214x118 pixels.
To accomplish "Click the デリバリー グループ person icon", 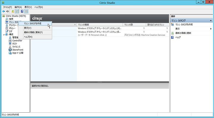I will point(7,25).
